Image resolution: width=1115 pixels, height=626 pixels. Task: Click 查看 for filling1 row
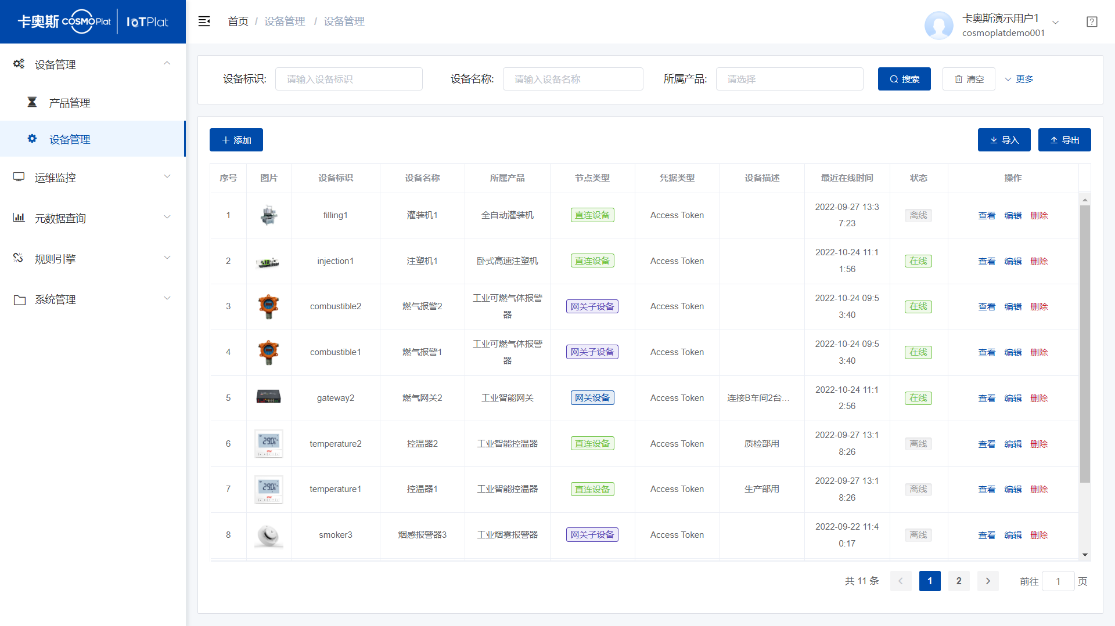tap(987, 215)
